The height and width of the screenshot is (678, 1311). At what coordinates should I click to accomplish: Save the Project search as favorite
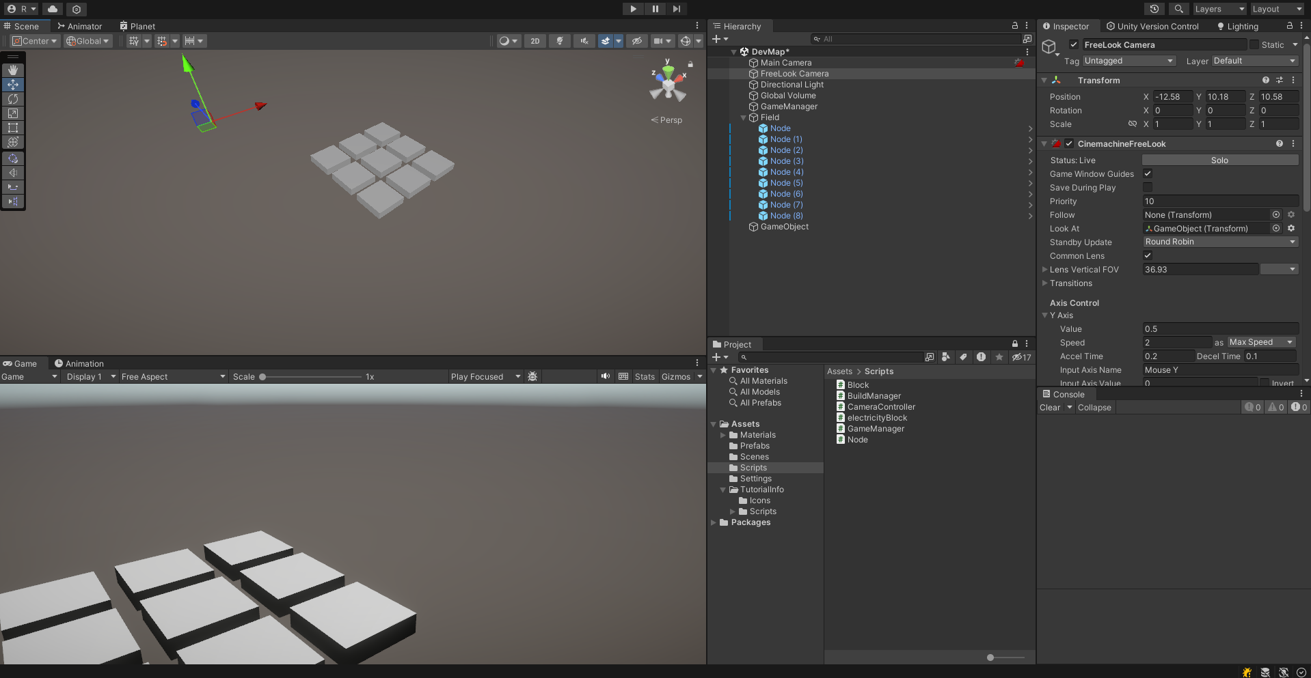tap(999, 357)
